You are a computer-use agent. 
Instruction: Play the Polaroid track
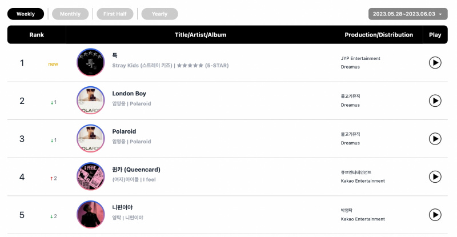tap(435, 139)
